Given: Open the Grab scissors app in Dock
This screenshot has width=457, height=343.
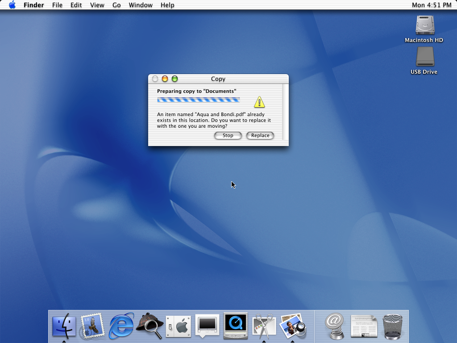Looking at the screenshot, I should [x=264, y=326].
